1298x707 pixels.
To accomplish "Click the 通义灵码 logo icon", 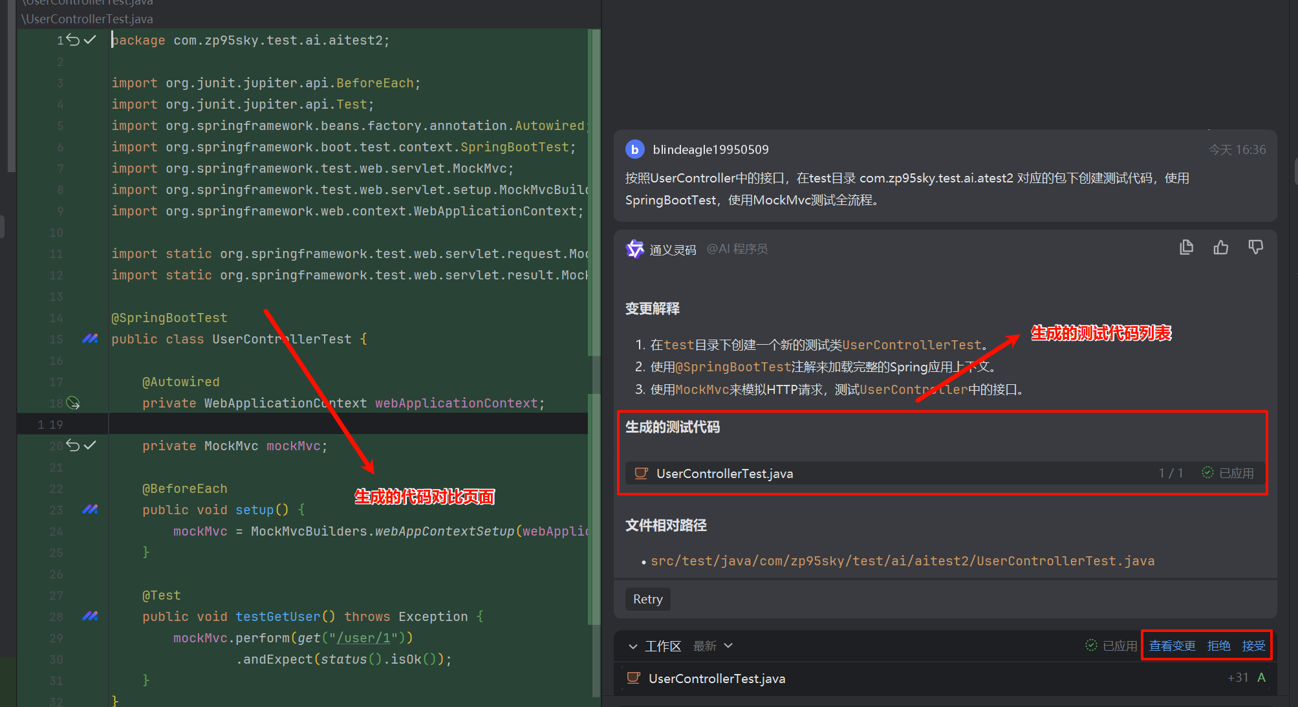I will (x=635, y=248).
